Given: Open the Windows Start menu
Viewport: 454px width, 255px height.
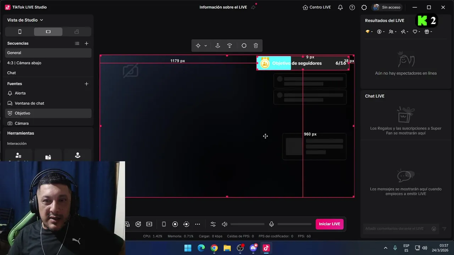Looking at the screenshot, I should [x=188, y=248].
